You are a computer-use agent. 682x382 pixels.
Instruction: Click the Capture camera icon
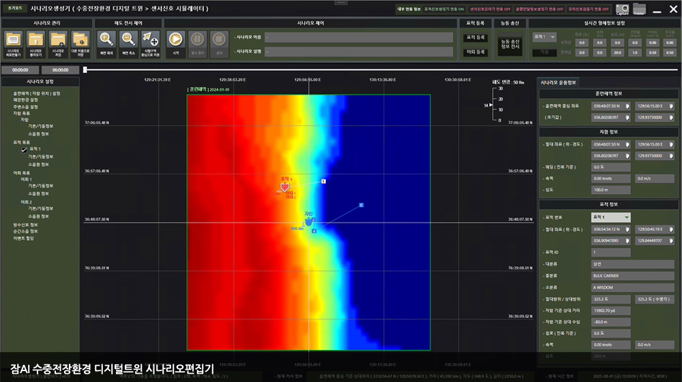[623, 9]
